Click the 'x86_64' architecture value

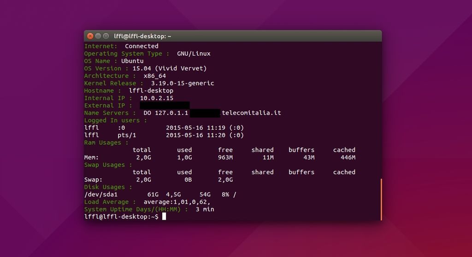(x=155, y=76)
